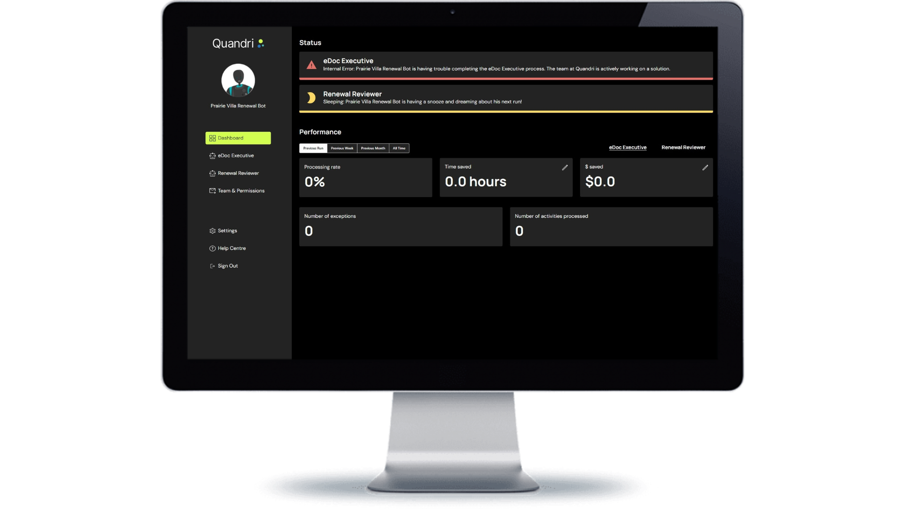Switch to eDoc Executive performance tab

coord(627,148)
